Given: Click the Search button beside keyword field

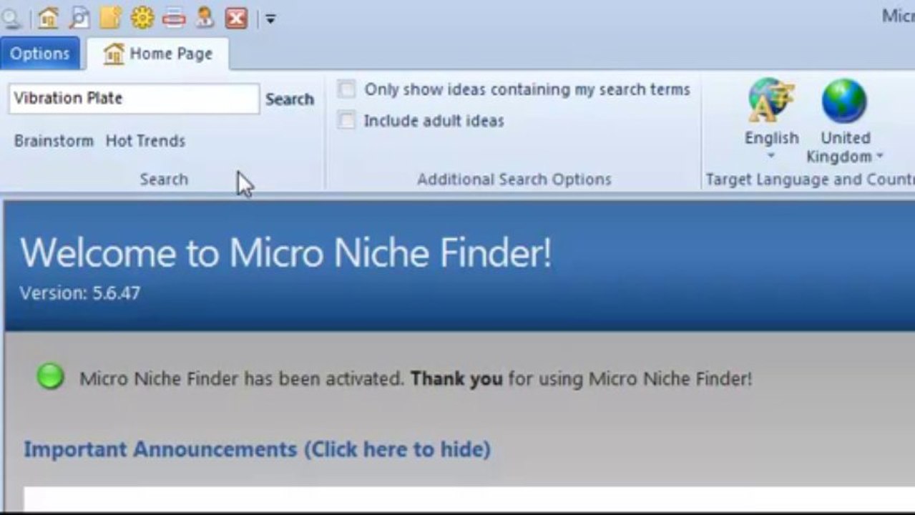Looking at the screenshot, I should [x=290, y=99].
